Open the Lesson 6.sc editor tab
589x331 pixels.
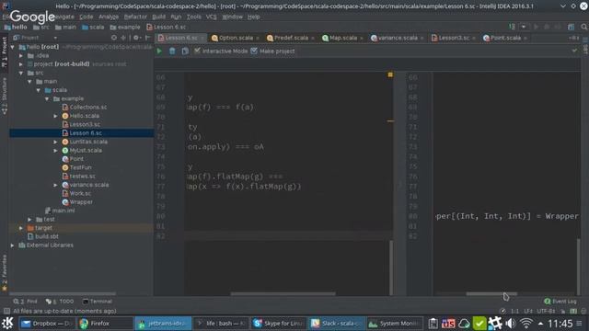tap(180, 38)
